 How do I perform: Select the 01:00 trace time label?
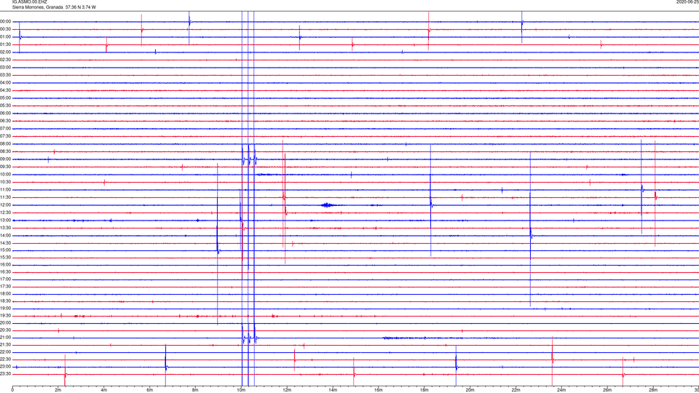point(5,36)
